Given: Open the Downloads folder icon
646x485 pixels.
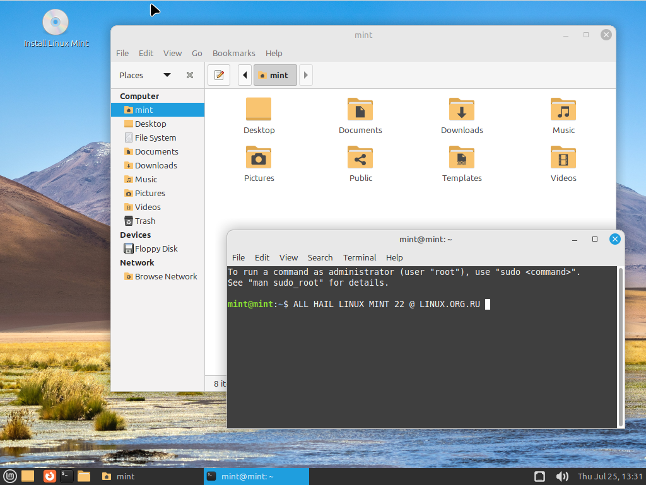Looking at the screenshot, I should pos(461,116).
